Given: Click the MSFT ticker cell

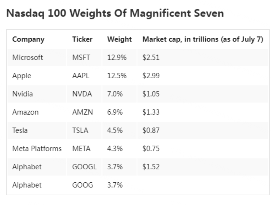Looking at the screenshot, I should (x=81, y=57).
